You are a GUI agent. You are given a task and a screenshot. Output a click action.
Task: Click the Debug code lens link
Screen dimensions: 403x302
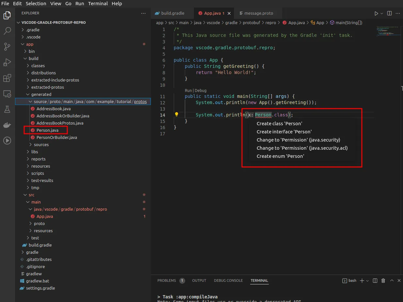click(201, 91)
